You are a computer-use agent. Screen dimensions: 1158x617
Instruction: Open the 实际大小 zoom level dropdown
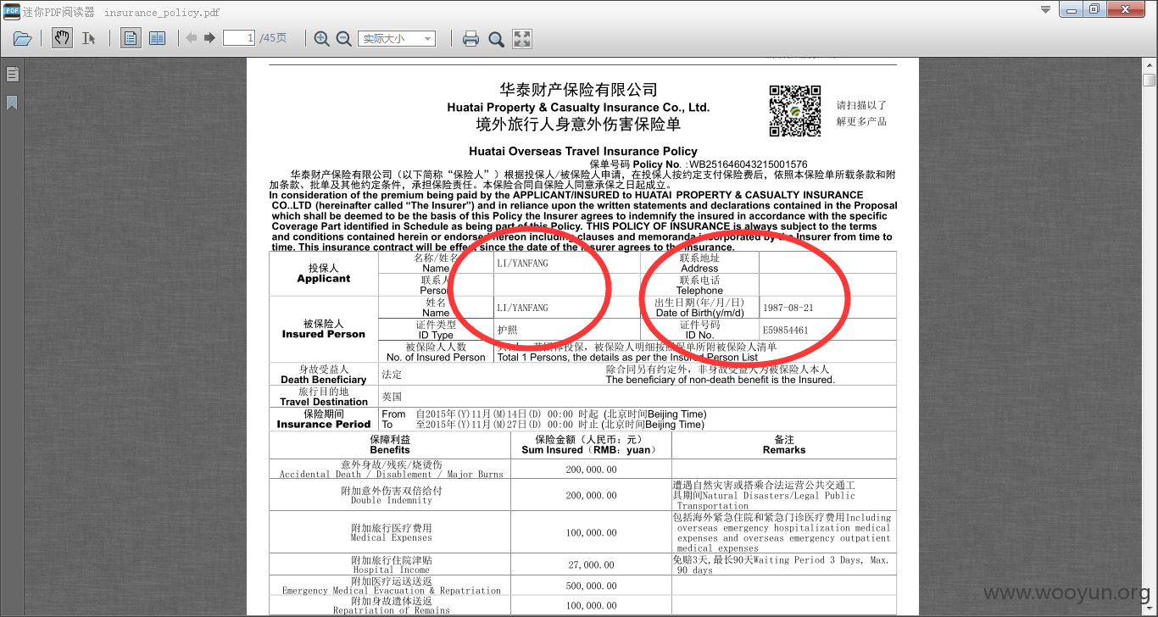coord(397,38)
